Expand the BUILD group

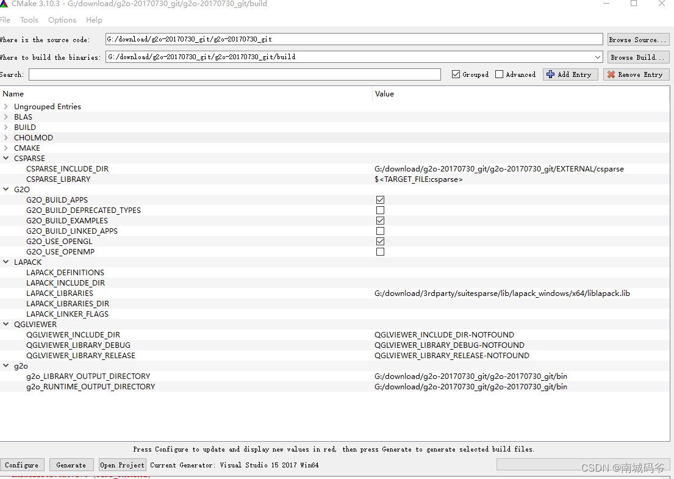coord(6,127)
